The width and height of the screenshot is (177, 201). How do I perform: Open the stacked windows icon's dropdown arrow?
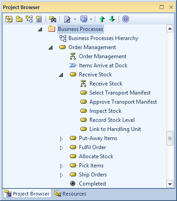point(91,19)
